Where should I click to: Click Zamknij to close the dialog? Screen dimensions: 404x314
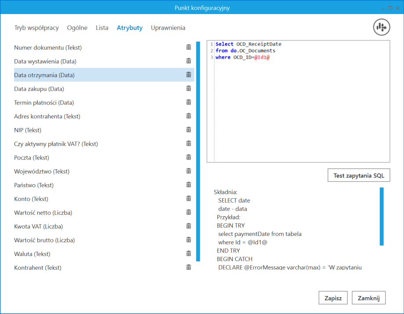pyautogui.click(x=368, y=297)
